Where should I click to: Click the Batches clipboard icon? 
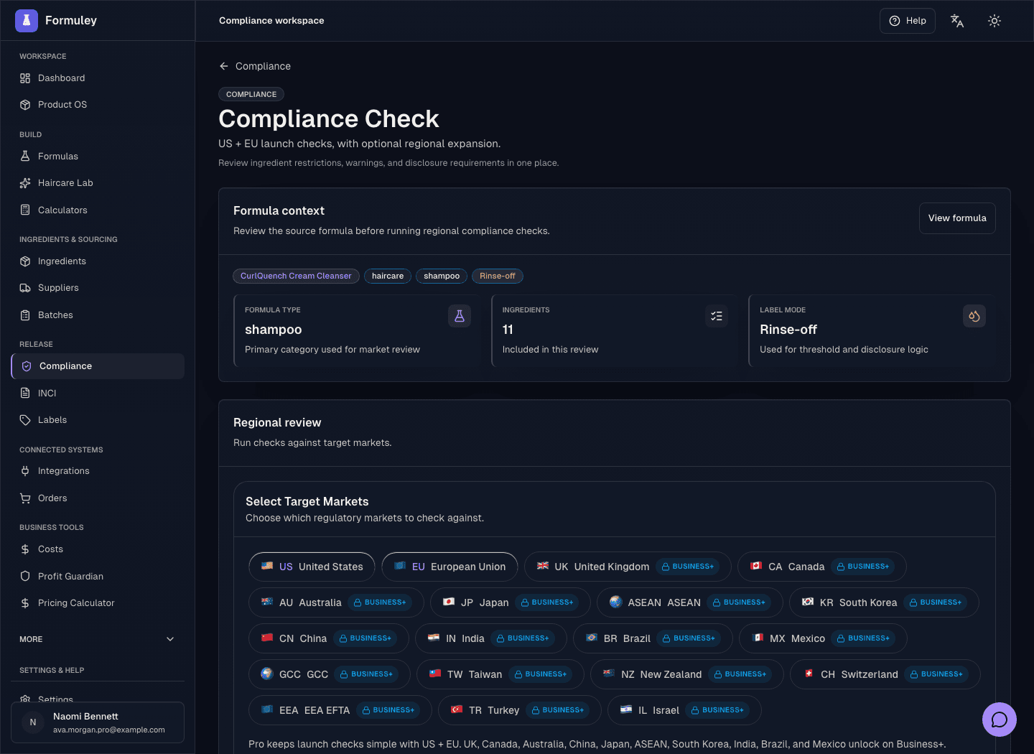(x=25, y=315)
